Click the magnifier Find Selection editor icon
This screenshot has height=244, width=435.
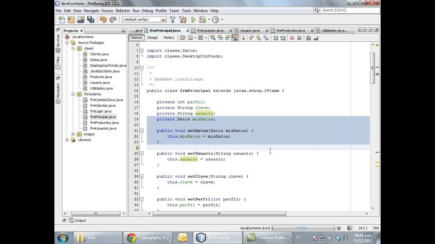point(213,38)
